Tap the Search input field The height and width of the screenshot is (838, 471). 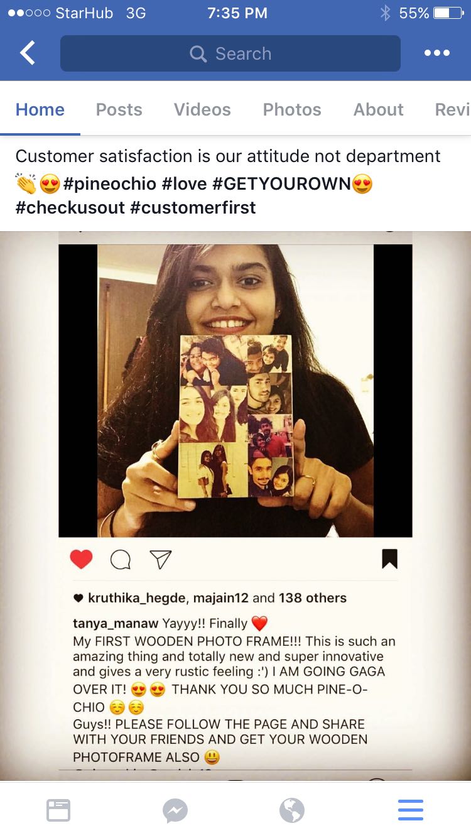click(x=230, y=53)
